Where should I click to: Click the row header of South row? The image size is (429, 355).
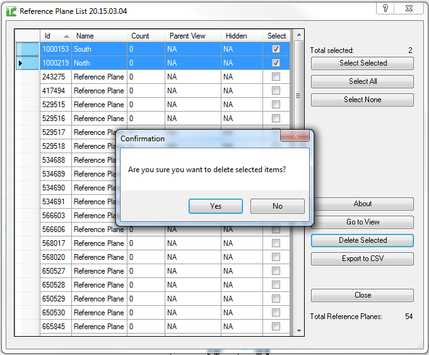(x=27, y=49)
